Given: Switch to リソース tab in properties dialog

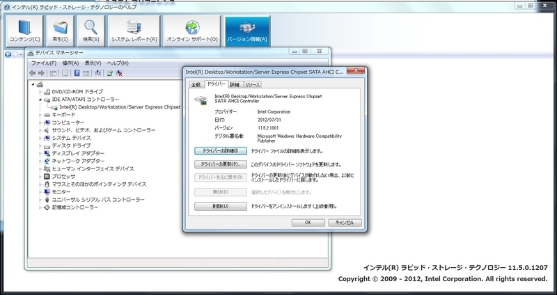Looking at the screenshot, I should pos(253,85).
